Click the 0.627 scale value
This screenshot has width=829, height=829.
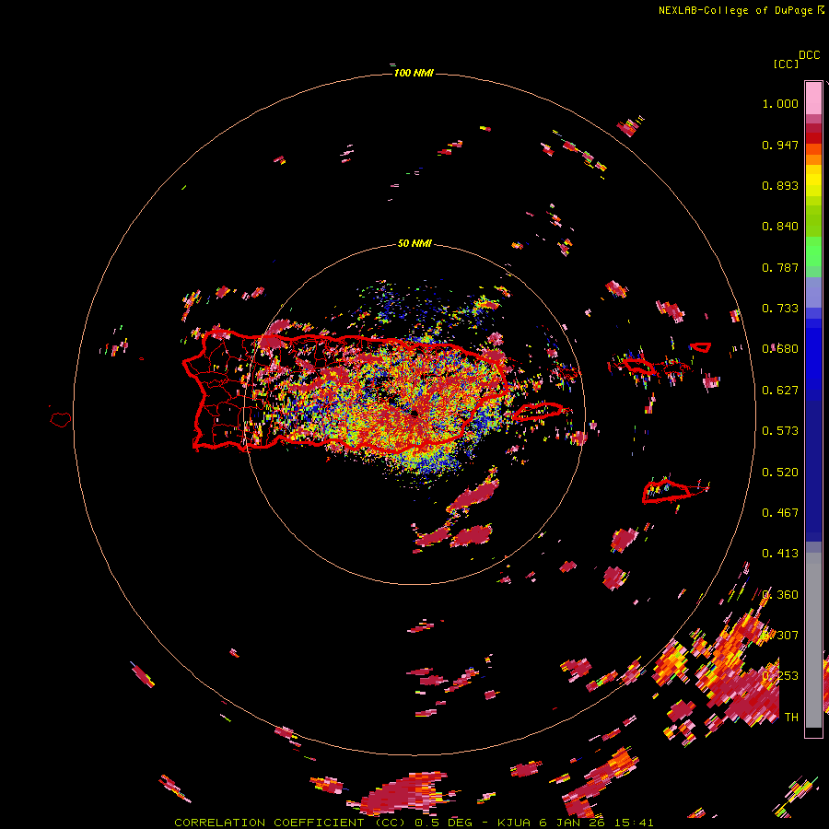coord(780,391)
